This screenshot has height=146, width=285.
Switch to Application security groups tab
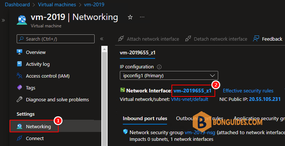click(x=259, y=119)
